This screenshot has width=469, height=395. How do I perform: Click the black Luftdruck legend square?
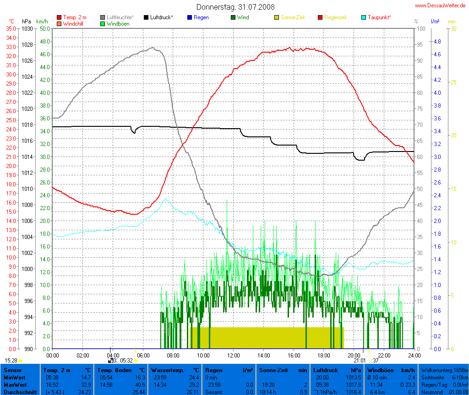point(147,17)
